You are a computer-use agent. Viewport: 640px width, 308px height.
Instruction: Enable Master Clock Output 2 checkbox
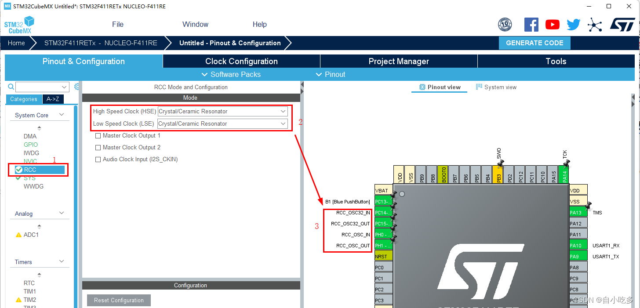click(x=98, y=148)
